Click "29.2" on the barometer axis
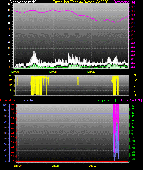143x170 pixels. [x=133, y=51]
